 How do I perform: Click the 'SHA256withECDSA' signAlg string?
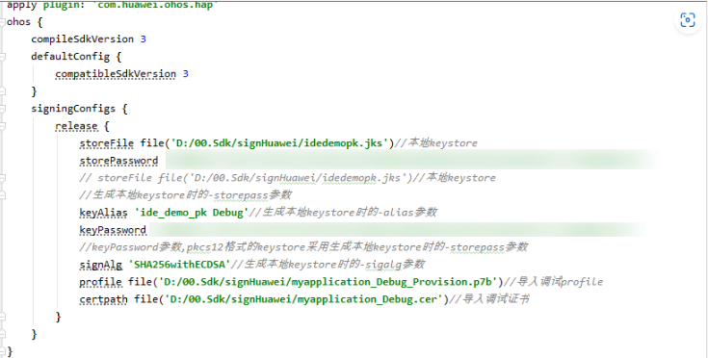coord(179,265)
